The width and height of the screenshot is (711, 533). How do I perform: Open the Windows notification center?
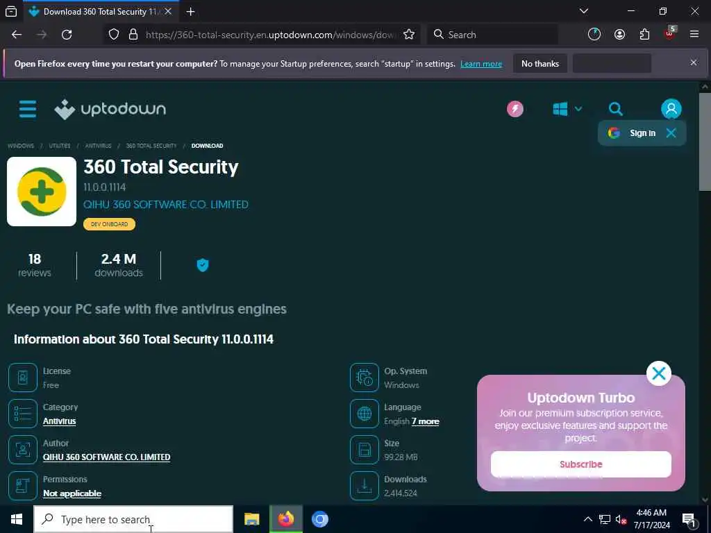pyautogui.click(x=689, y=519)
